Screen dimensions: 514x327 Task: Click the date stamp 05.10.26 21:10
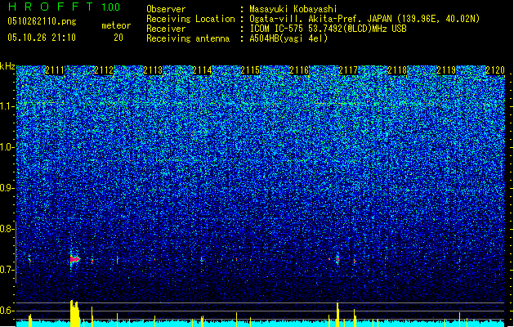[42, 38]
